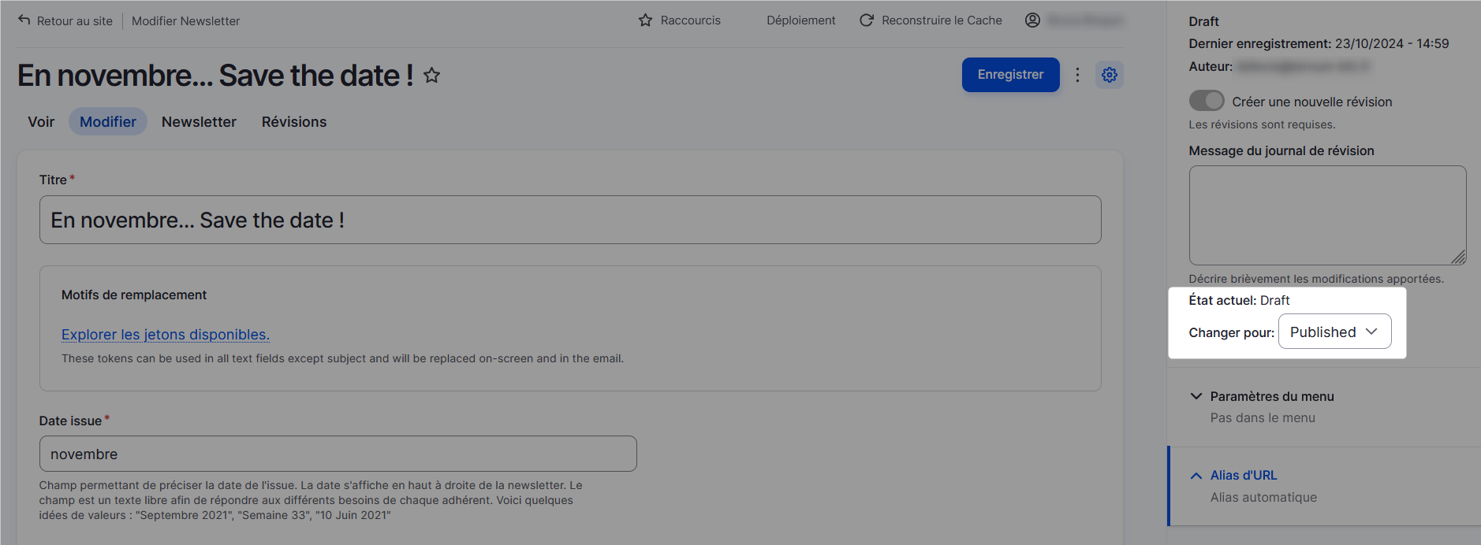Viewport: 1481px width, 545px height.
Task: Select the Newsletter tab
Action: click(199, 122)
